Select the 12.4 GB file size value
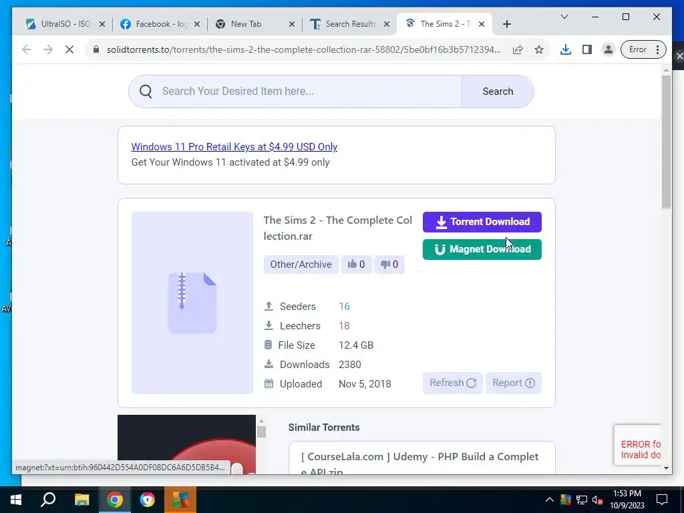This screenshot has width=684, height=513. tap(356, 345)
